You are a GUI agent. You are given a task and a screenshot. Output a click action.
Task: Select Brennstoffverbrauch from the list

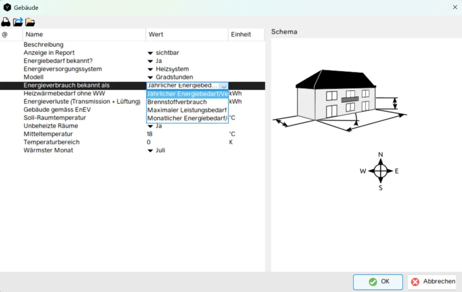pos(177,102)
